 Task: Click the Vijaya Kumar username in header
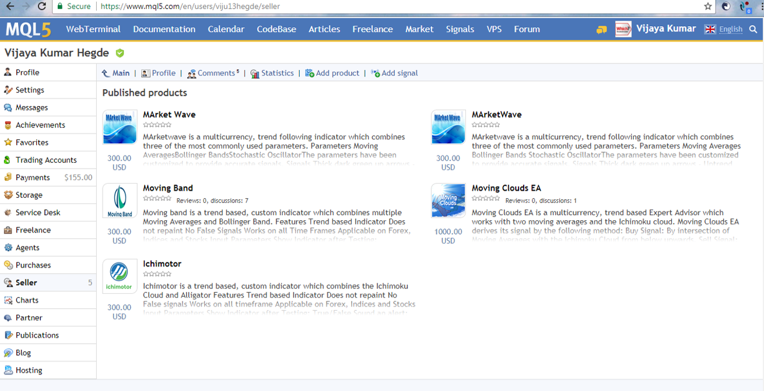[x=666, y=29]
